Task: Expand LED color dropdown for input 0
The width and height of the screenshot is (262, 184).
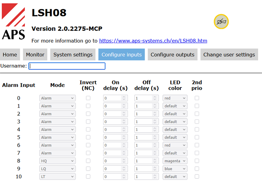Action: (175, 98)
